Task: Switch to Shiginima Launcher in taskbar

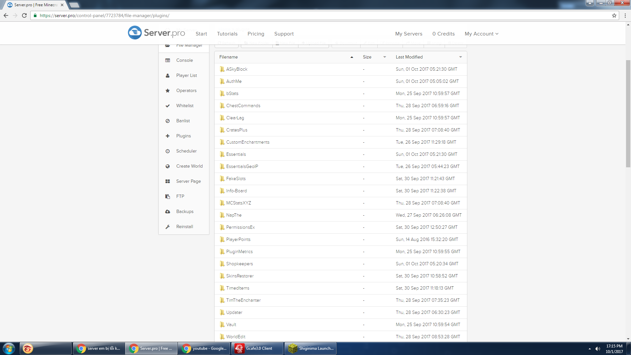Action: point(311,348)
